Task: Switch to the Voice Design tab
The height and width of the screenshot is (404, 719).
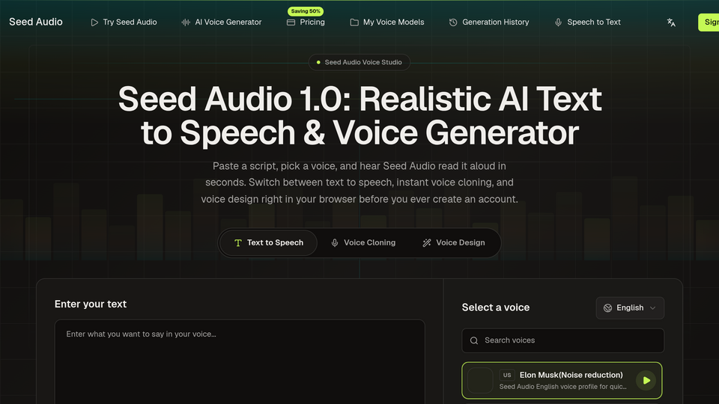Action: point(454,242)
